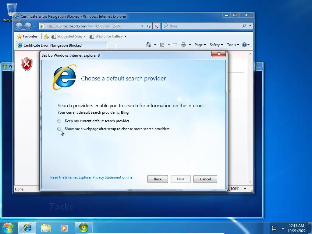This screenshot has width=312, height=234.
Task: Click the Cancel button in setup dialog
Action: (205, 179)
